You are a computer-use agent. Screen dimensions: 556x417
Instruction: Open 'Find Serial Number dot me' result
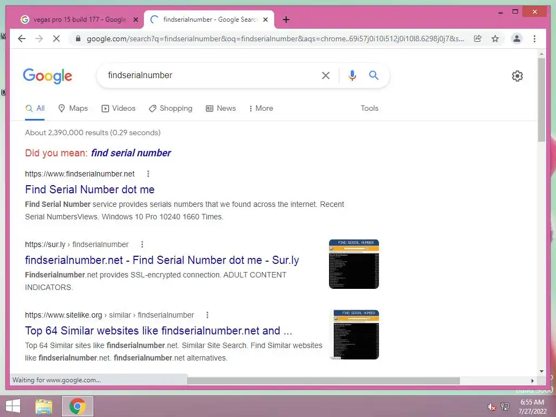click(x=90, y=189)
